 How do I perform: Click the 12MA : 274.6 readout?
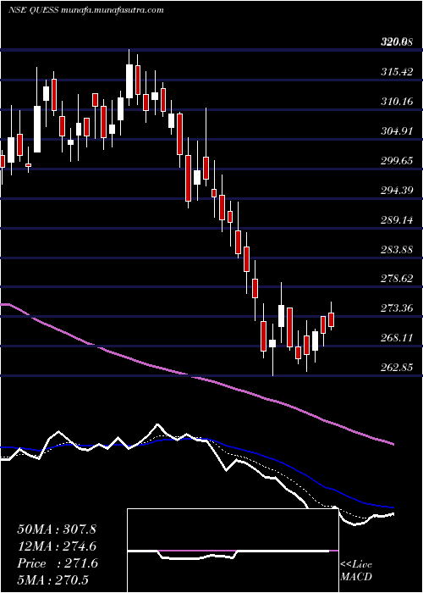coord(57,546)
